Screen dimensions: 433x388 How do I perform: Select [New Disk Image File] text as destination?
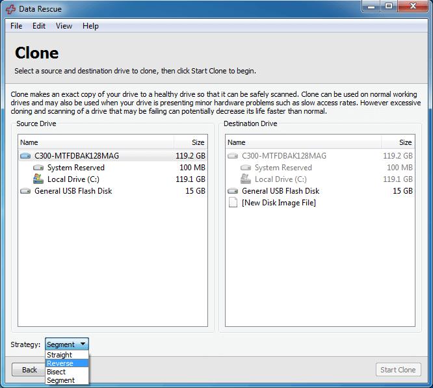point(279,203)
